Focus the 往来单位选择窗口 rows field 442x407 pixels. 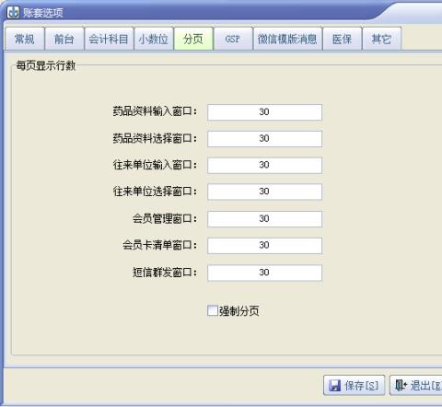tap(264, 192)
